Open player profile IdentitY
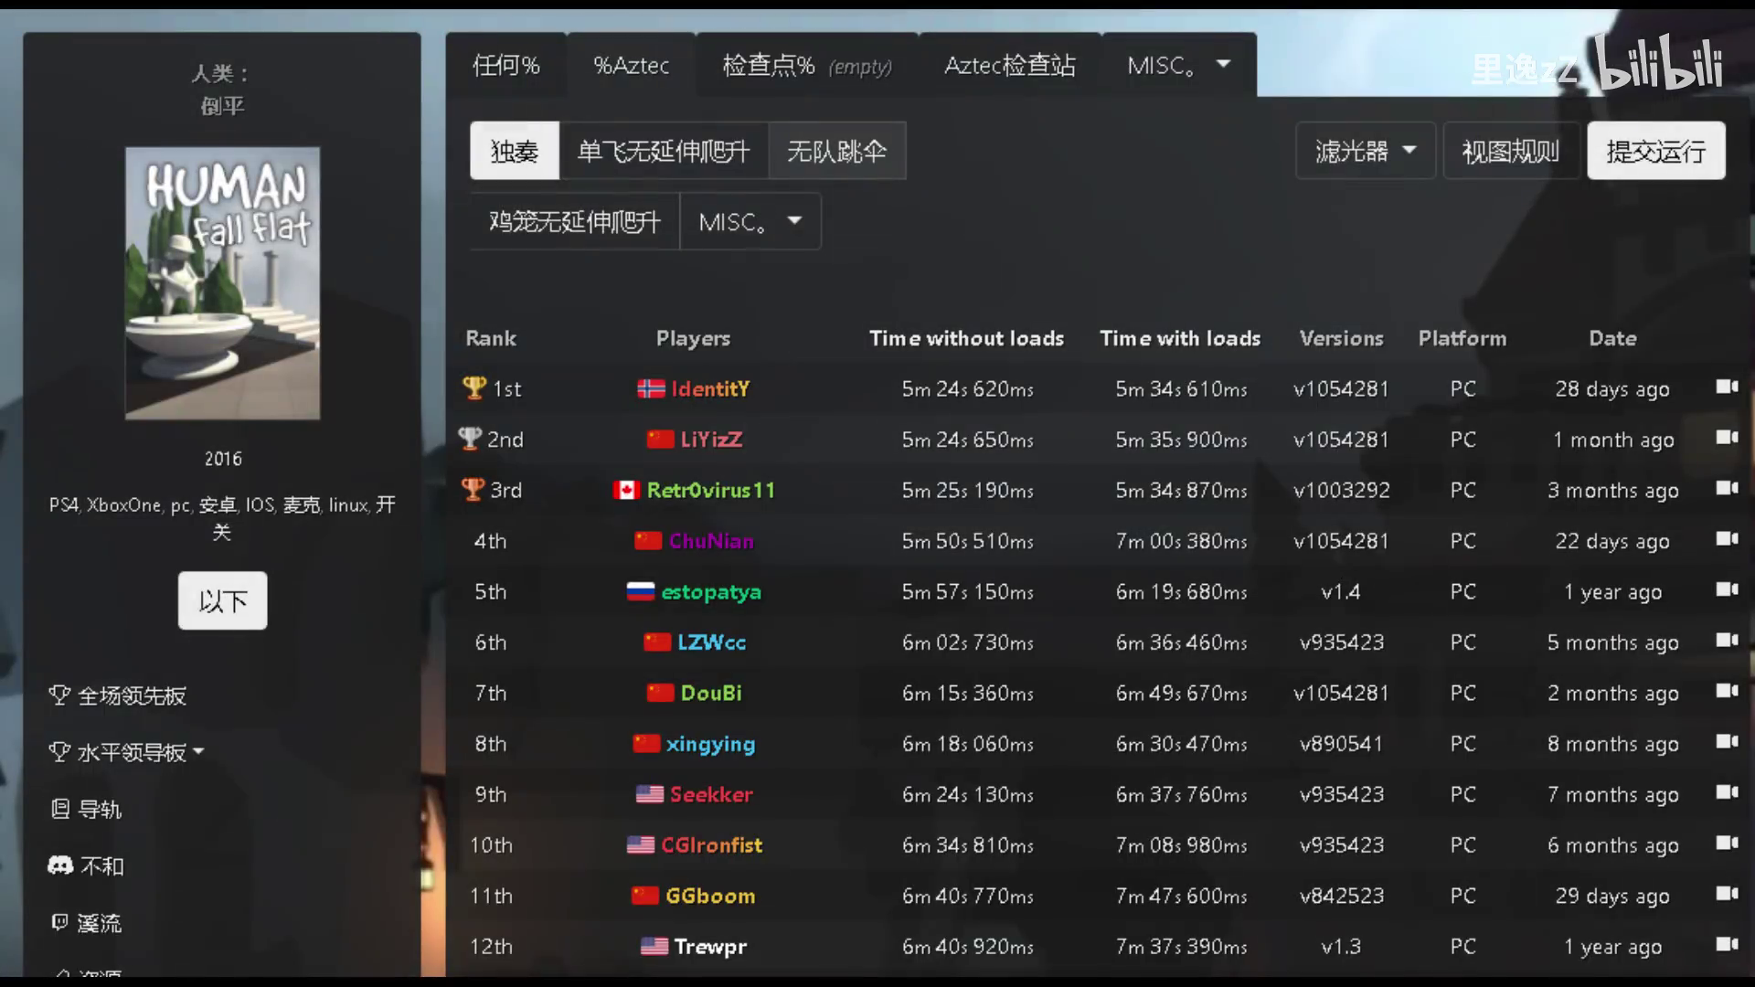Viewport: 1755px width, 987px height. click(x=710, y=388)
